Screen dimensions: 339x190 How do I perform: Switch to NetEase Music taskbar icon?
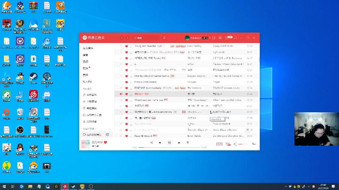(65, 186)
